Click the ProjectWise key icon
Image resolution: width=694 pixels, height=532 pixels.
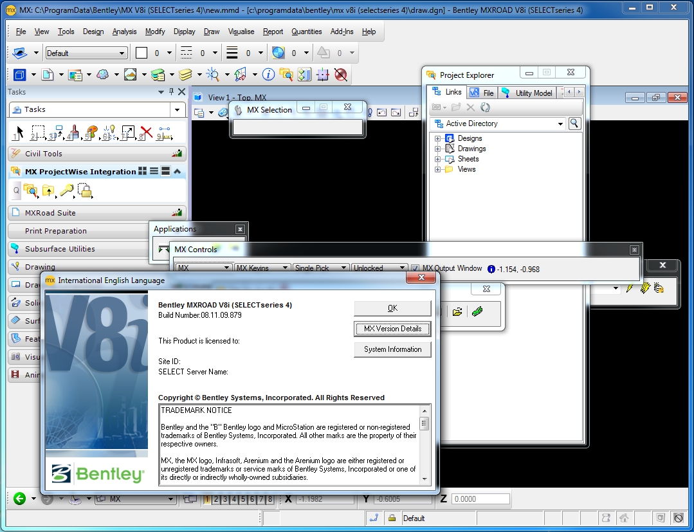[x=66, y=191]
